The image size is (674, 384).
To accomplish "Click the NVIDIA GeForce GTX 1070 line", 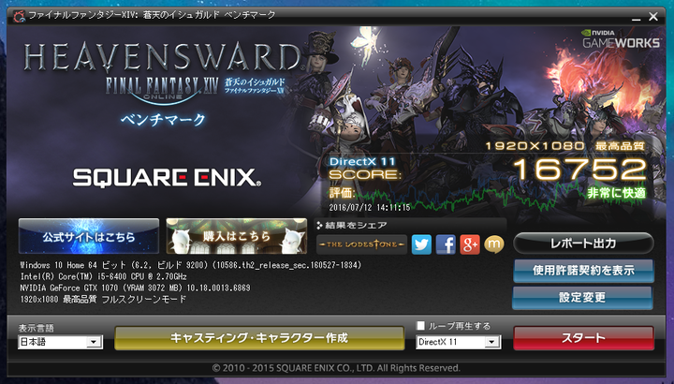I will click(135, 288).
